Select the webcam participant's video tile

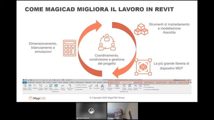[x=123, y=111]
